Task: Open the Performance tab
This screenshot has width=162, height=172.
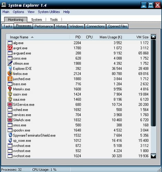Action: coord(43,26)
